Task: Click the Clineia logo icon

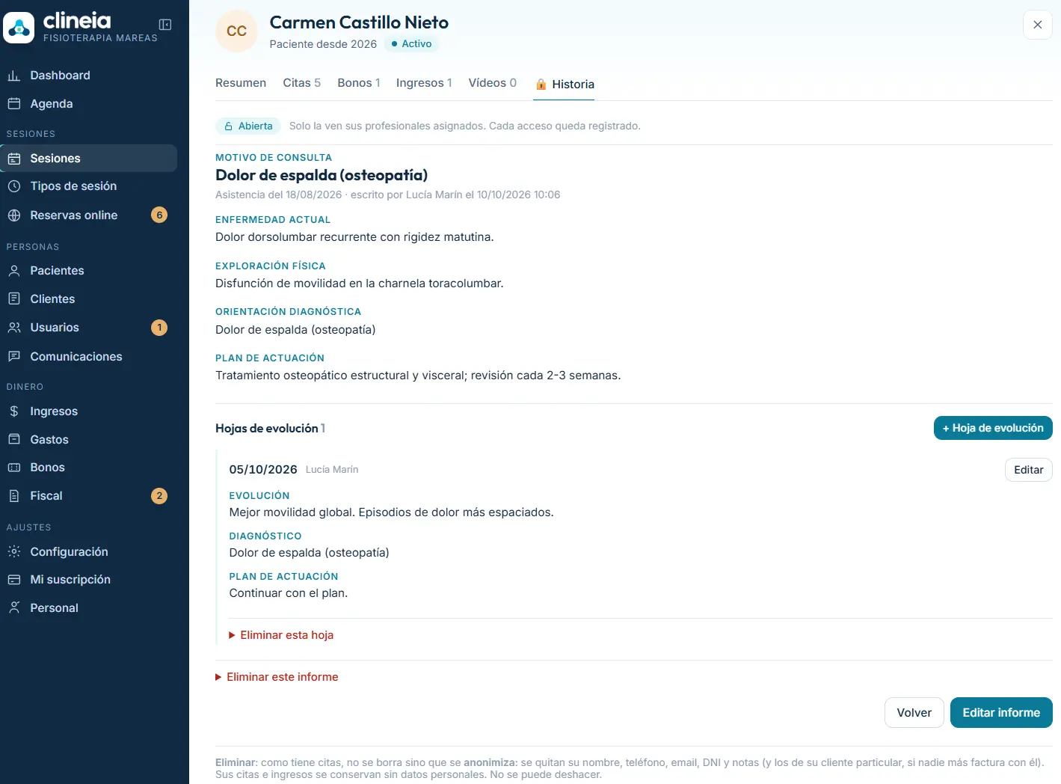Action: coord(19,28)
